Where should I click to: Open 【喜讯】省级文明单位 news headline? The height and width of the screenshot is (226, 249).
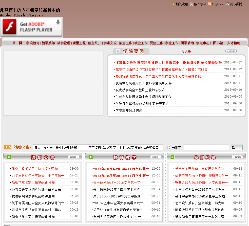tap(169, 63)
